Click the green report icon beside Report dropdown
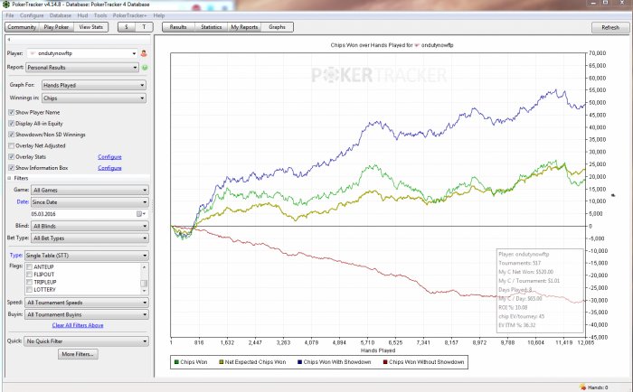Screen dimensions: 633x392 click(x=145, y=68)
